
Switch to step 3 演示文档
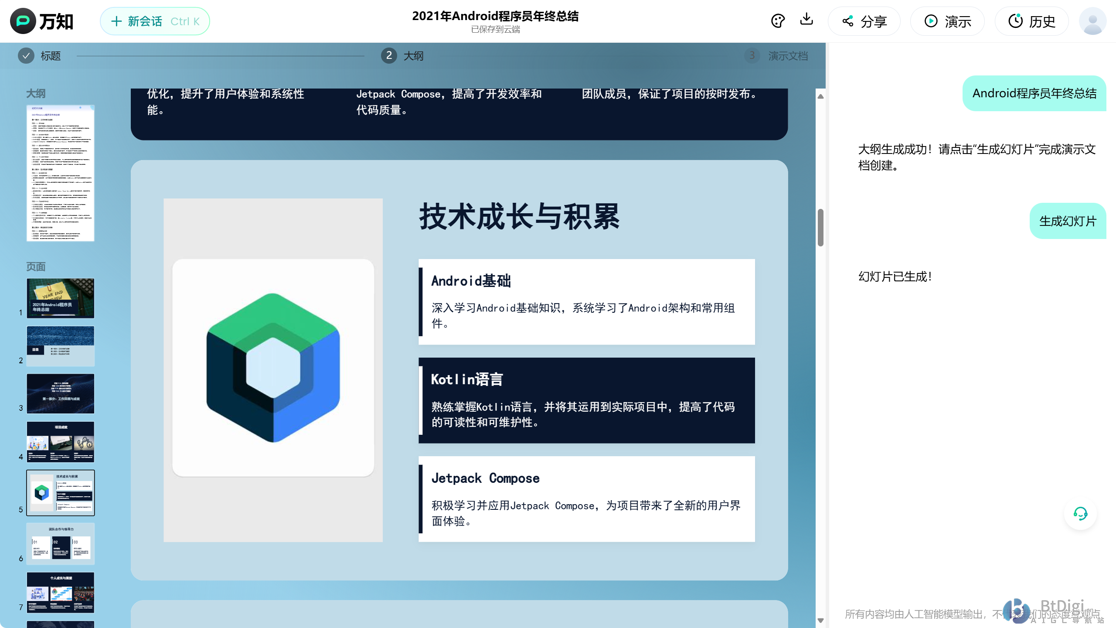[x=776, y=56]
